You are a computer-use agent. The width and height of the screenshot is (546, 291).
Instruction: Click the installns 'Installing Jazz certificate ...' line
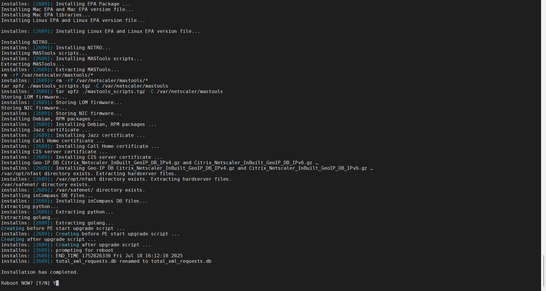[x=100, y=135]
